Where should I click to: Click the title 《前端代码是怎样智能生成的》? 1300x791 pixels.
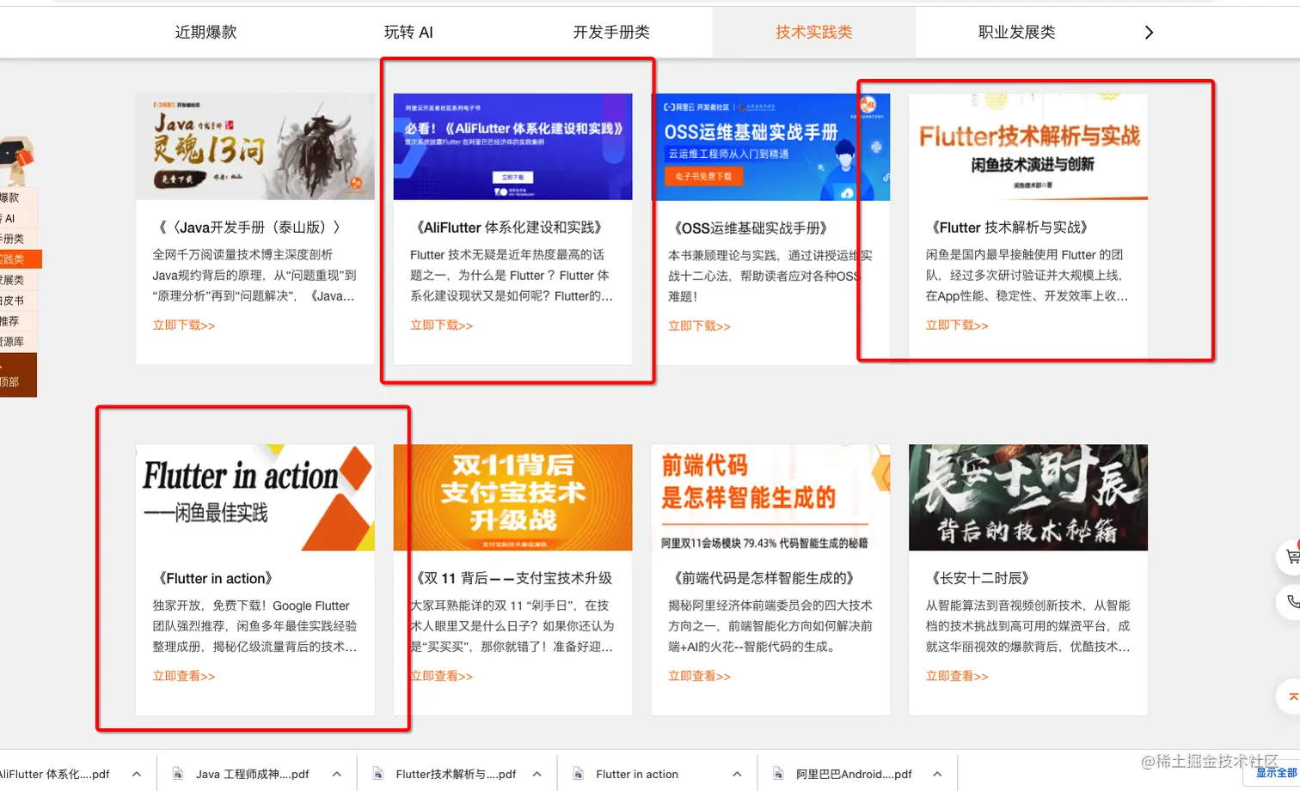coord(763,578)
